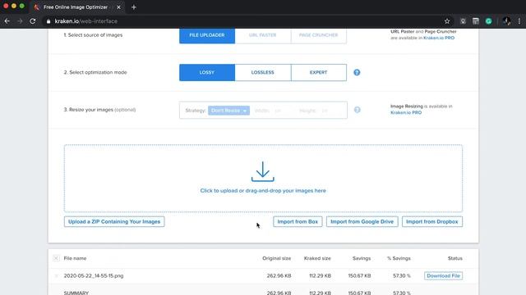Close the Free Online Image Optimizer tab

click(x=118, y=7)
